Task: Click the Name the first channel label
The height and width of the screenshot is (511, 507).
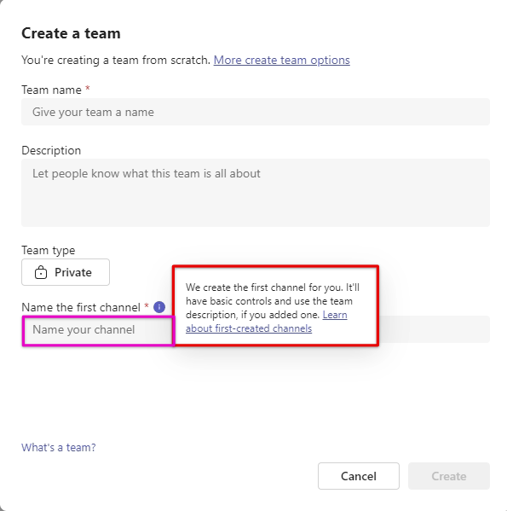Action: pyautogui.click(x=81, y=307)
